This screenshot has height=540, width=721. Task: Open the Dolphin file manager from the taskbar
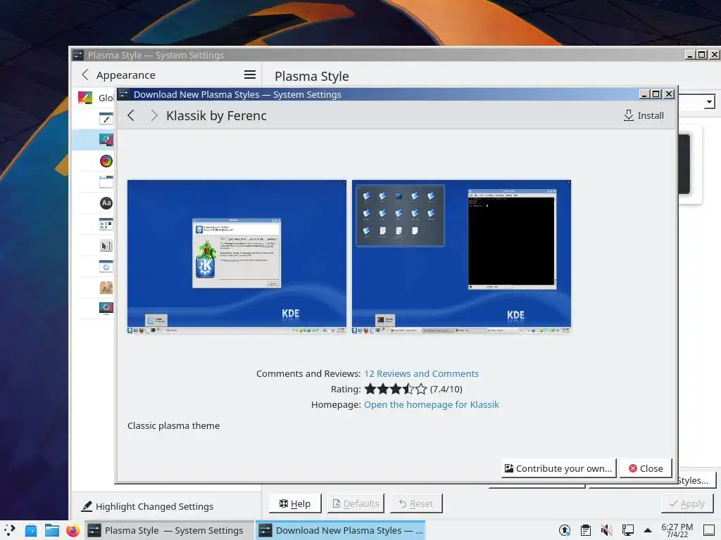coord(52,530)
